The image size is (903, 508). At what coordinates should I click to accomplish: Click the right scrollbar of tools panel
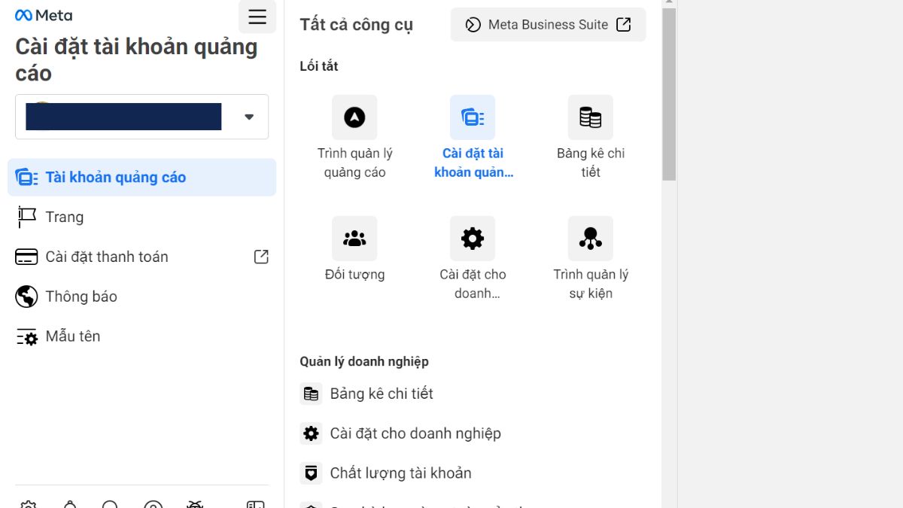666,98
